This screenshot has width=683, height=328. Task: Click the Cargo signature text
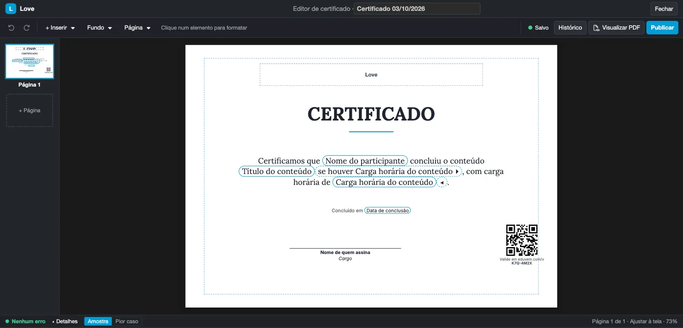tap(345, 258)
